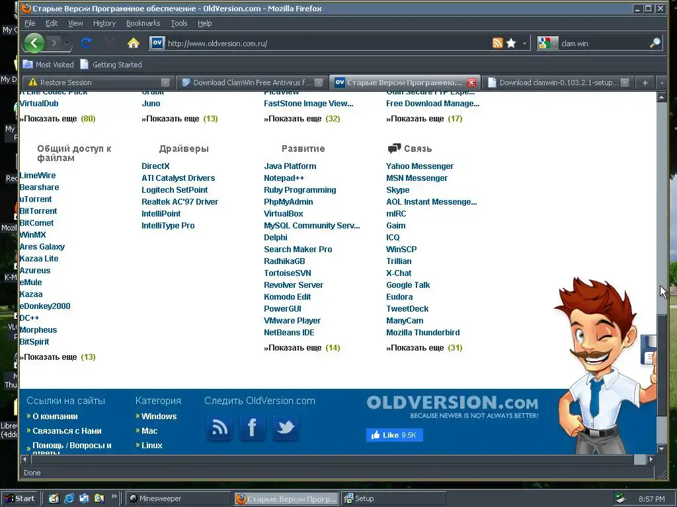This screenshot has height=507, width=677.
Task: Click the RSS feed icon in address bar
Action: 497,43
